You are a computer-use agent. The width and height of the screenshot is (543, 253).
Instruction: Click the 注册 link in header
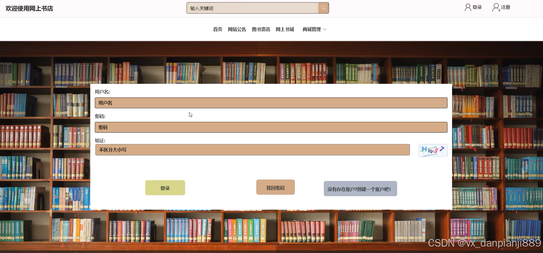coord(505,7)
